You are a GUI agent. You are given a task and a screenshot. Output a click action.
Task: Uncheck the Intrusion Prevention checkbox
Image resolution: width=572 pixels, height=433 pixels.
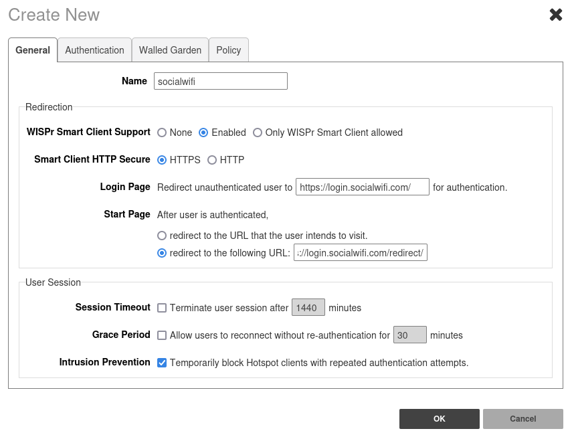point(162,363)
